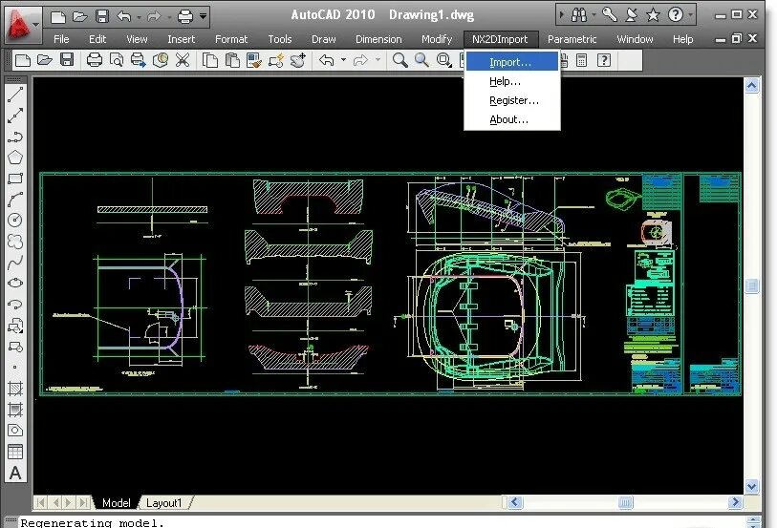Expand the Quick Access toolbar customize arrow
Viewport: 777px width, 528px height.
[x=204, y=16]
